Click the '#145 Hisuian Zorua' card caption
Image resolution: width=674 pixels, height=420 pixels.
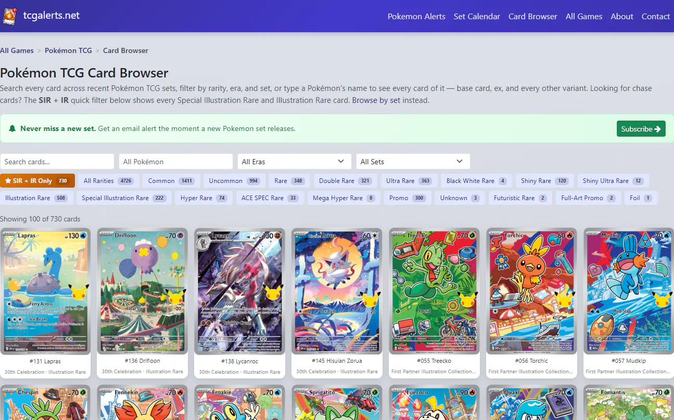pos(337,361)
